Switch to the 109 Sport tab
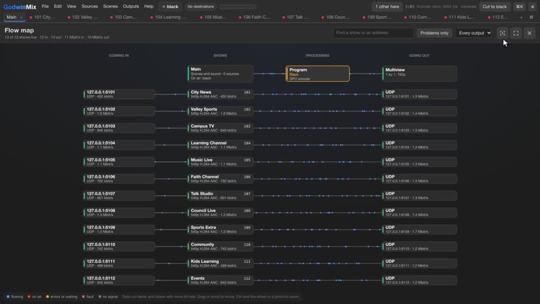 coord(377,18)
